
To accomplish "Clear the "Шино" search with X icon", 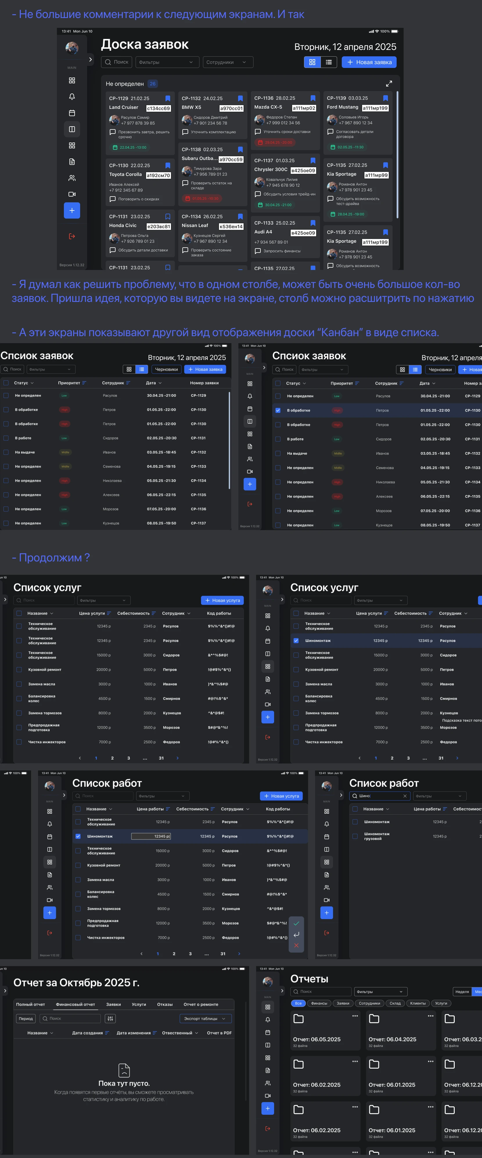I will [405, 796].
